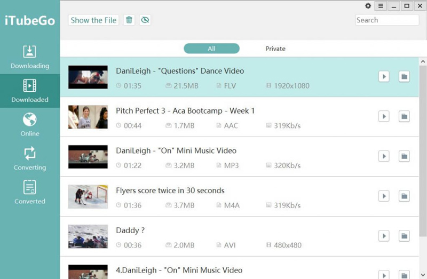This screenshot has height=279, width=427.
Task: Open the hamburger menu icon
Action: coord(381,6)
